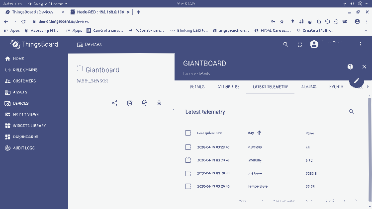Click the pencil edit button
Screen dimensions: 372x209
click(357, 81)
